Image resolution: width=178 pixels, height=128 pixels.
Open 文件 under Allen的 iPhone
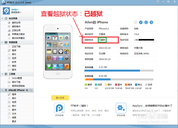(14, 114)
